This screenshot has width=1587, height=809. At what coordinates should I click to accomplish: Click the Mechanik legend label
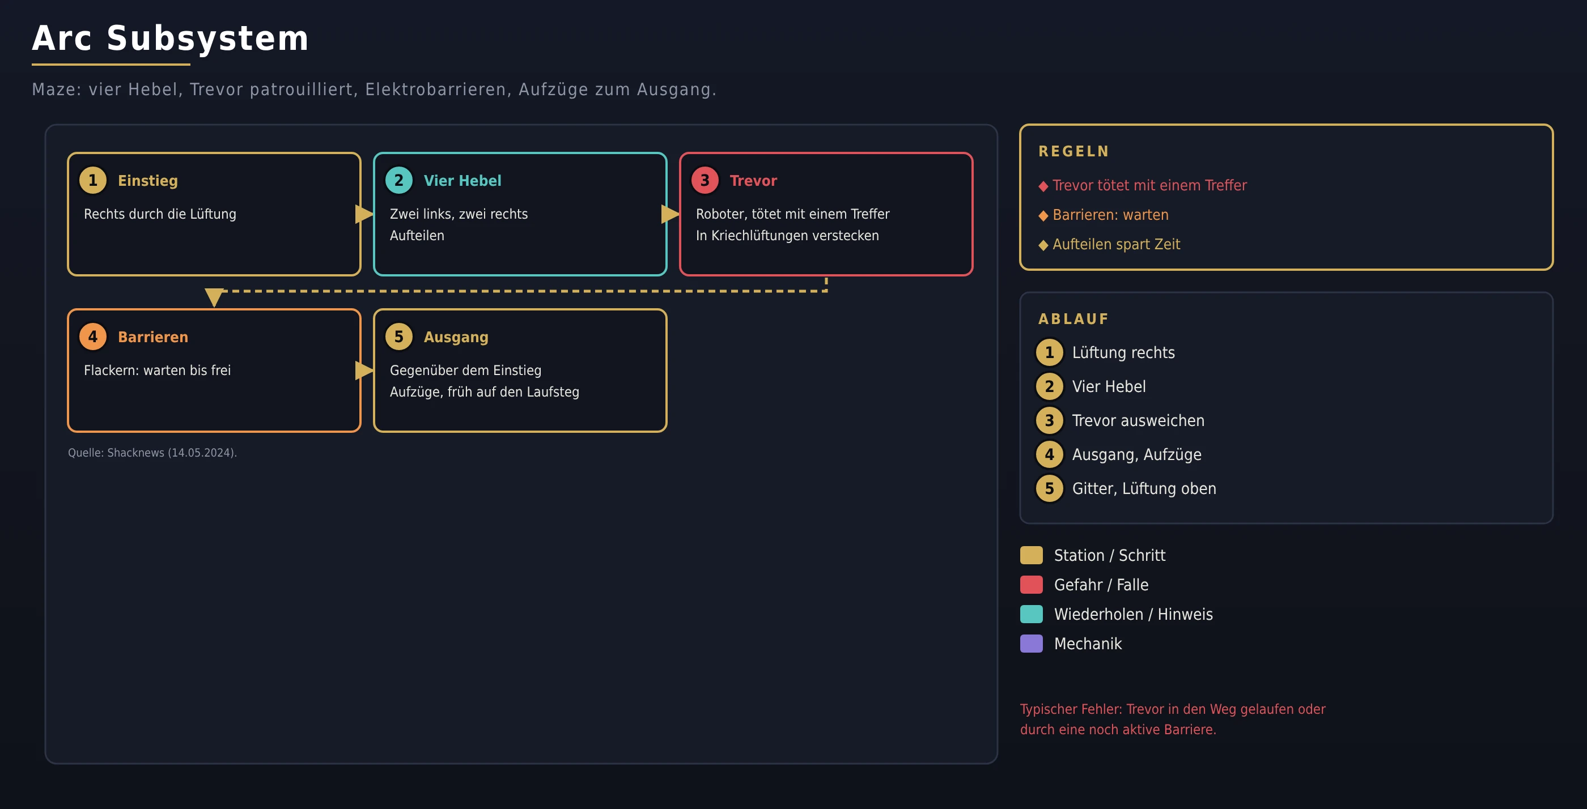tap(1088, 644)
